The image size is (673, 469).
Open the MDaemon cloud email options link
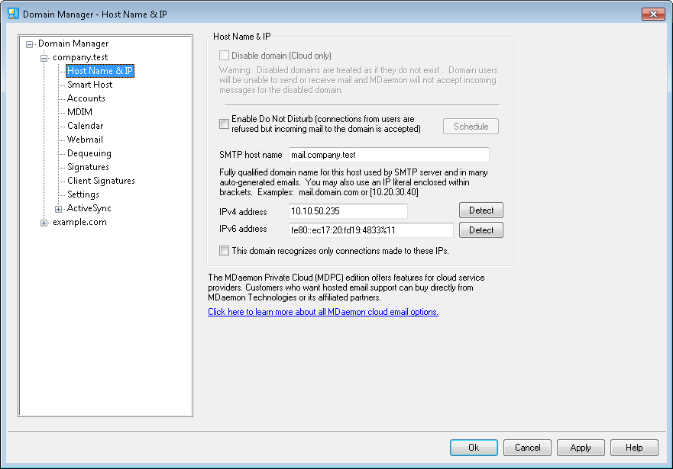(x=322, y=312)
